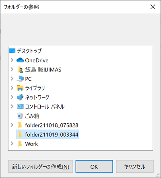Select the デスクトップ root item
Screen dimensions: 161x178
(29, 51)
